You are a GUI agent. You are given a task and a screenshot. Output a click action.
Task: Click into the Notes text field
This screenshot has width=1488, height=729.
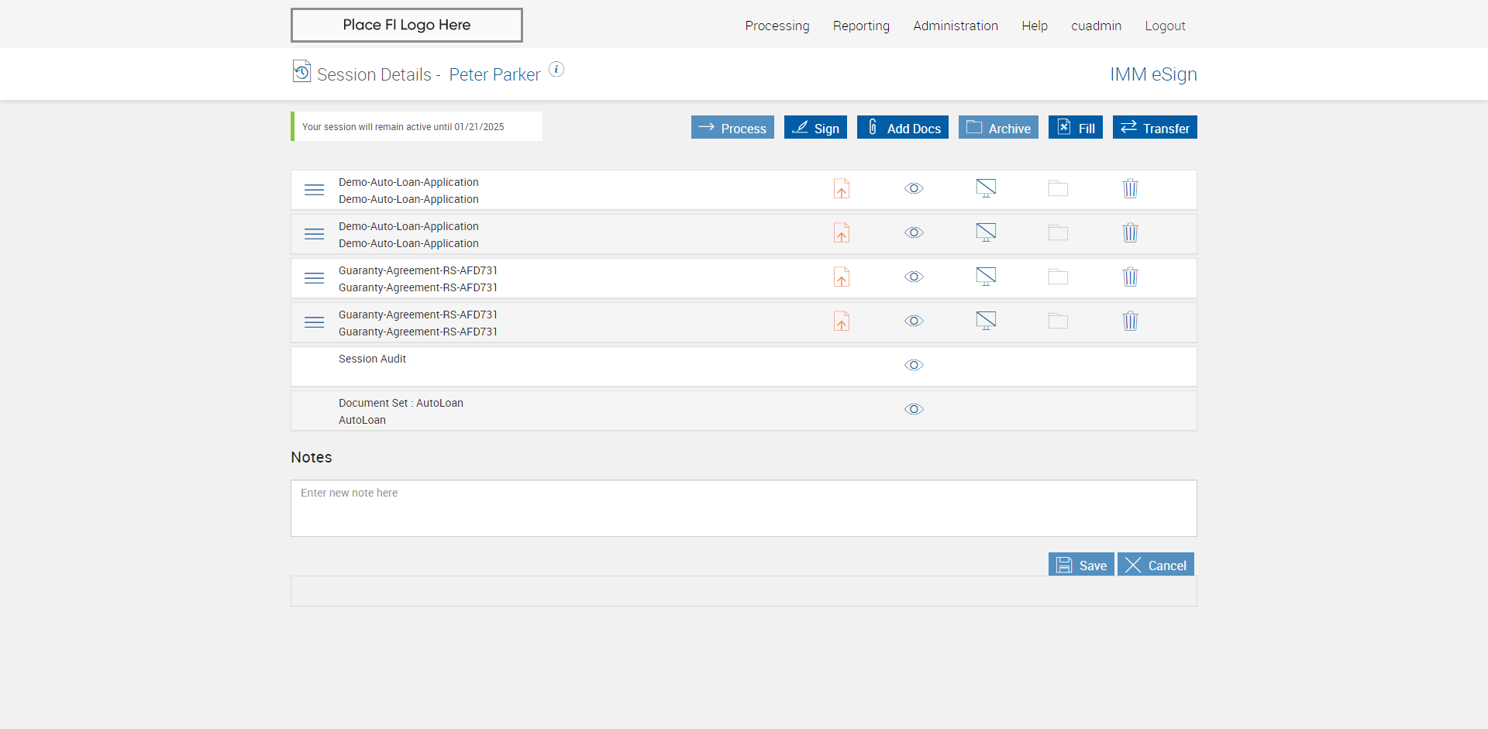(743, 508)
